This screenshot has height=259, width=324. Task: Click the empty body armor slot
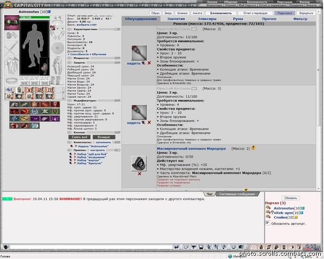coord(12,66)
